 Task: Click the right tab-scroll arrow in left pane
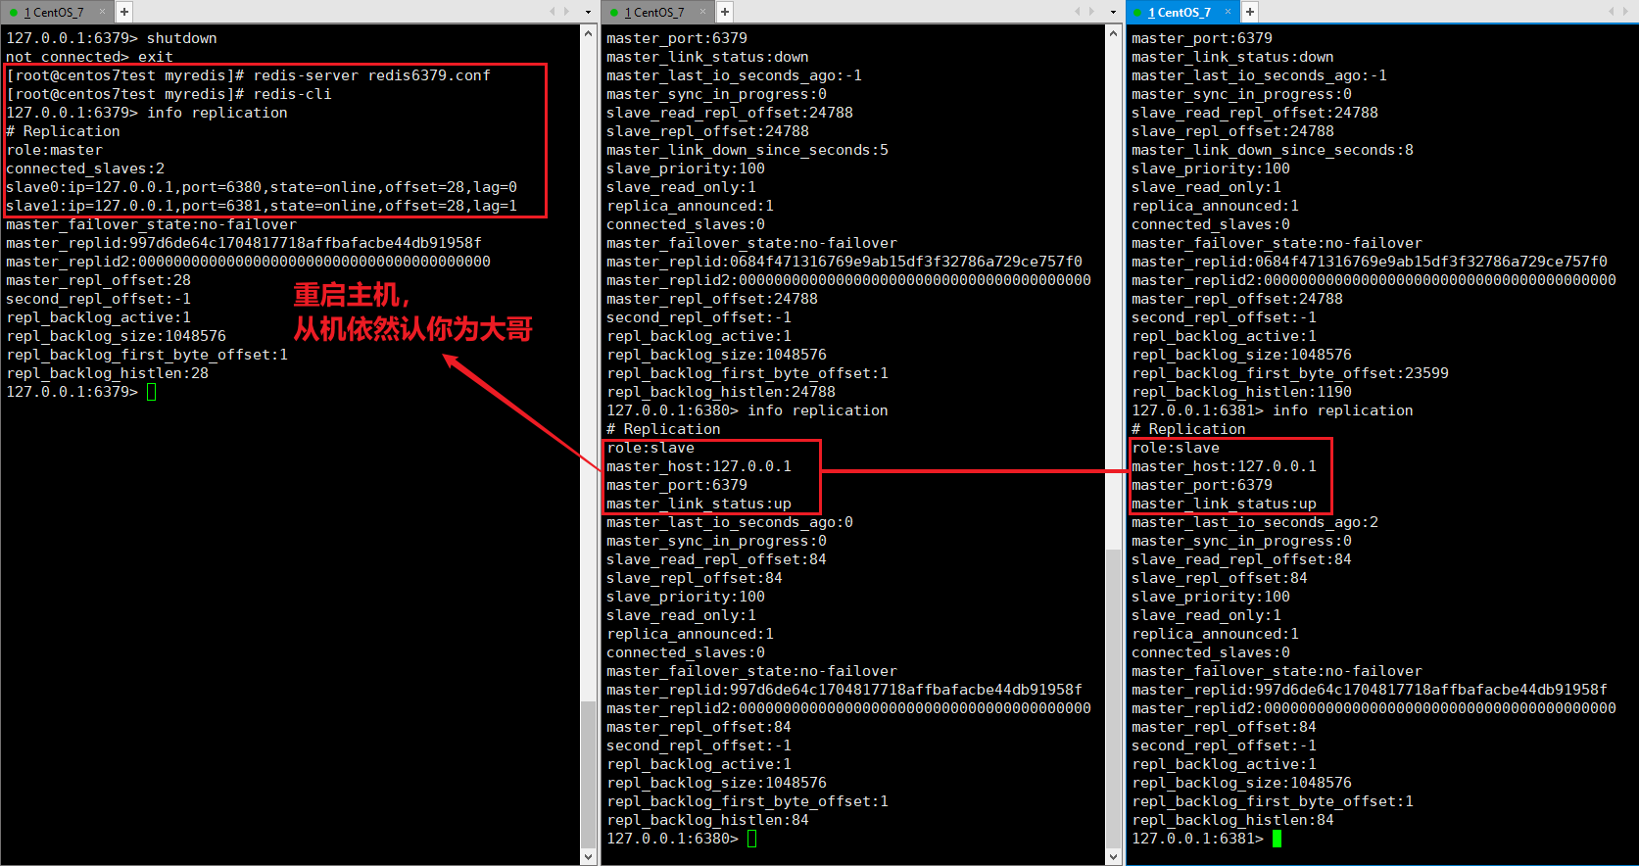(x=566, y=12)
